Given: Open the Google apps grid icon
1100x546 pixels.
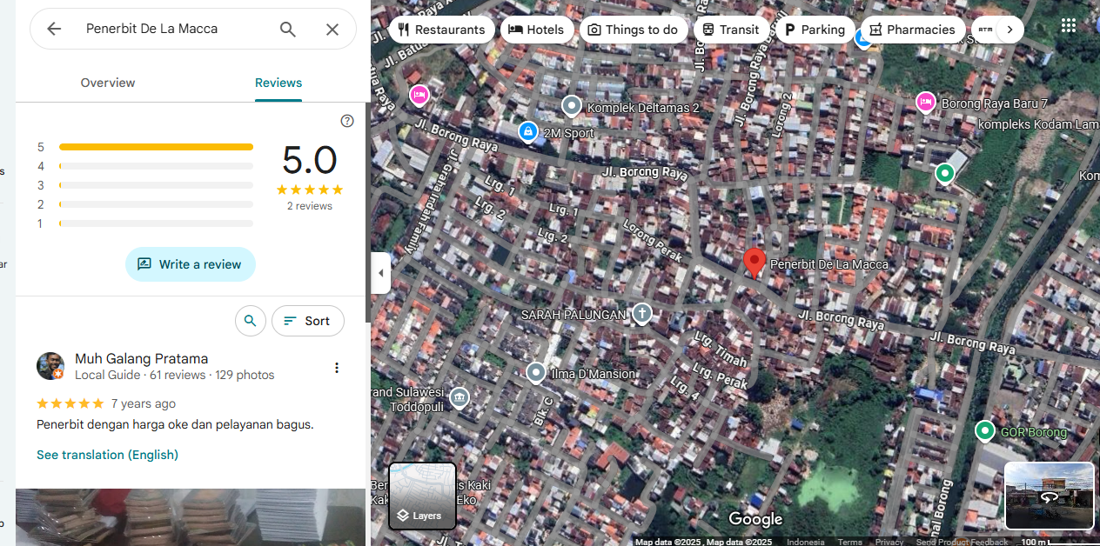Looking at the screenshot, I should [1069, 26].
